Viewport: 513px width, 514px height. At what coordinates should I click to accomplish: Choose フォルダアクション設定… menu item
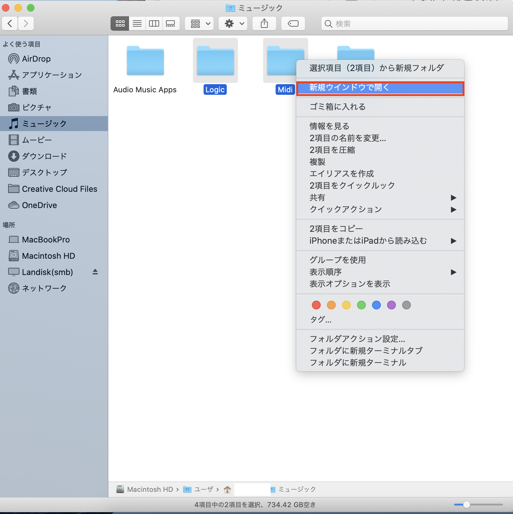pyautogui.click(x=380, y=339)
